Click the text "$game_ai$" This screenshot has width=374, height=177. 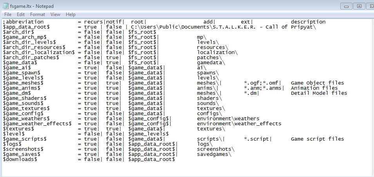point(17,68)
